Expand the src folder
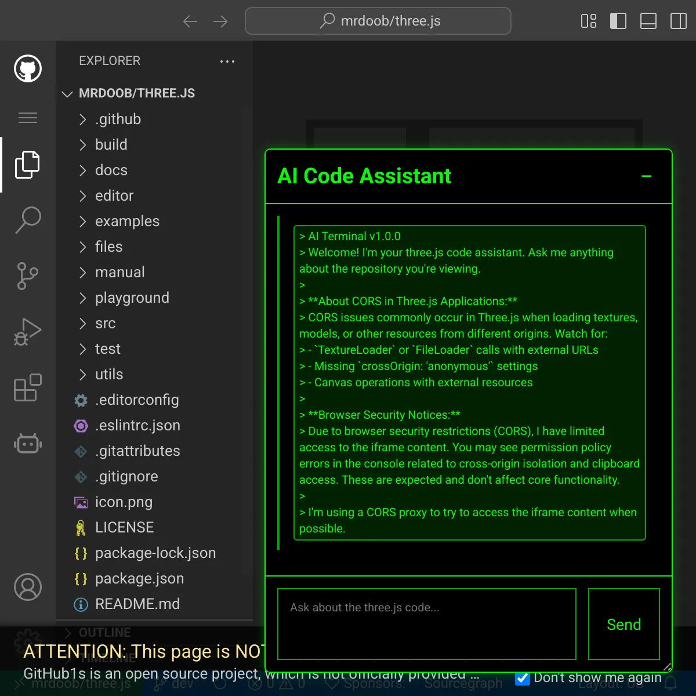 click(105, 324)
